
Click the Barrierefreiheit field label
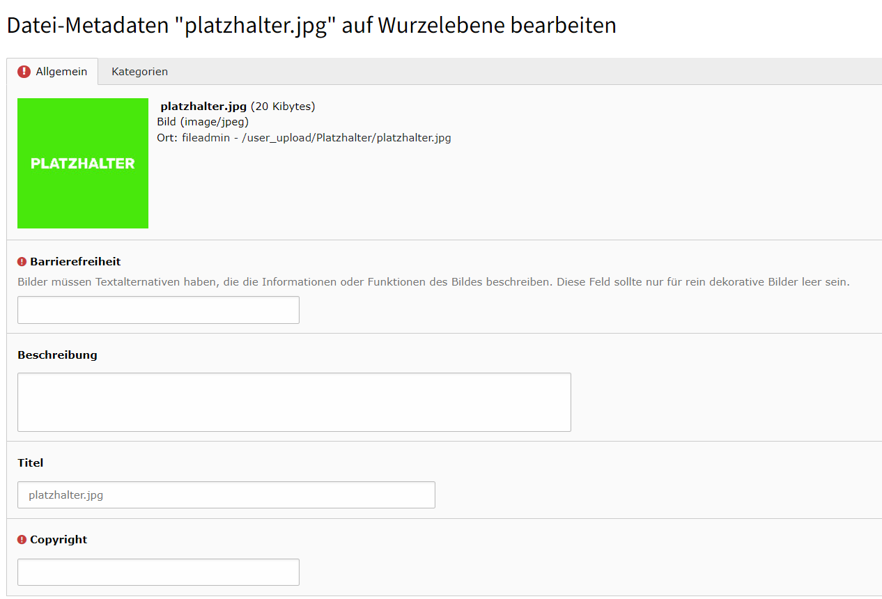75,262
